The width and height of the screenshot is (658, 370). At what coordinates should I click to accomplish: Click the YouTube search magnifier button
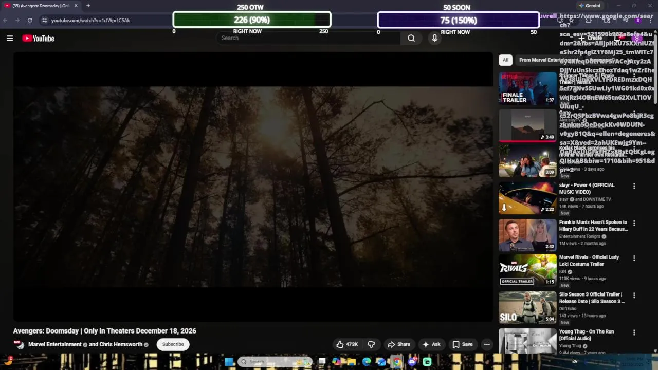[x=411, y=38]
